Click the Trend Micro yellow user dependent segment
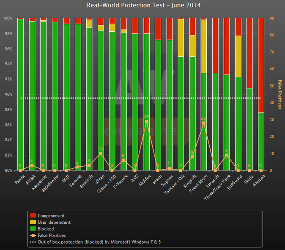Viewport: 285px width, 250px height. 203,47
